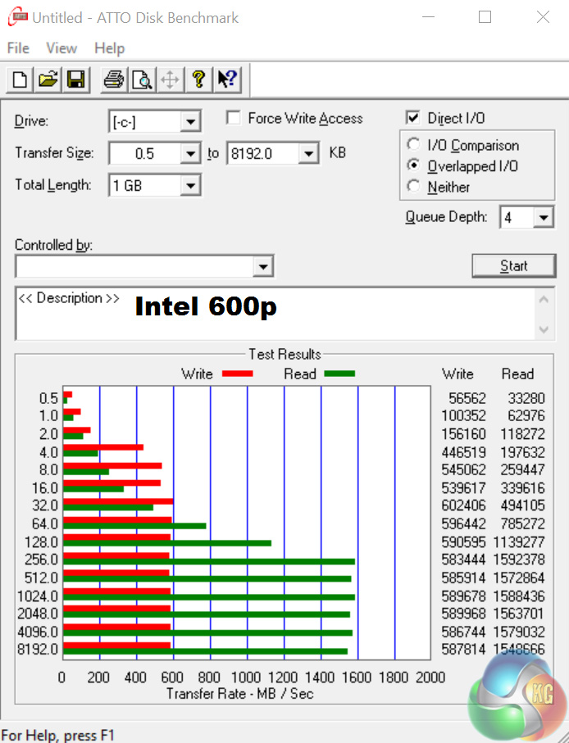Maximize the ATTO Disk Benchmark window
This screenshot has width=569, height=743.
[485, 17]
